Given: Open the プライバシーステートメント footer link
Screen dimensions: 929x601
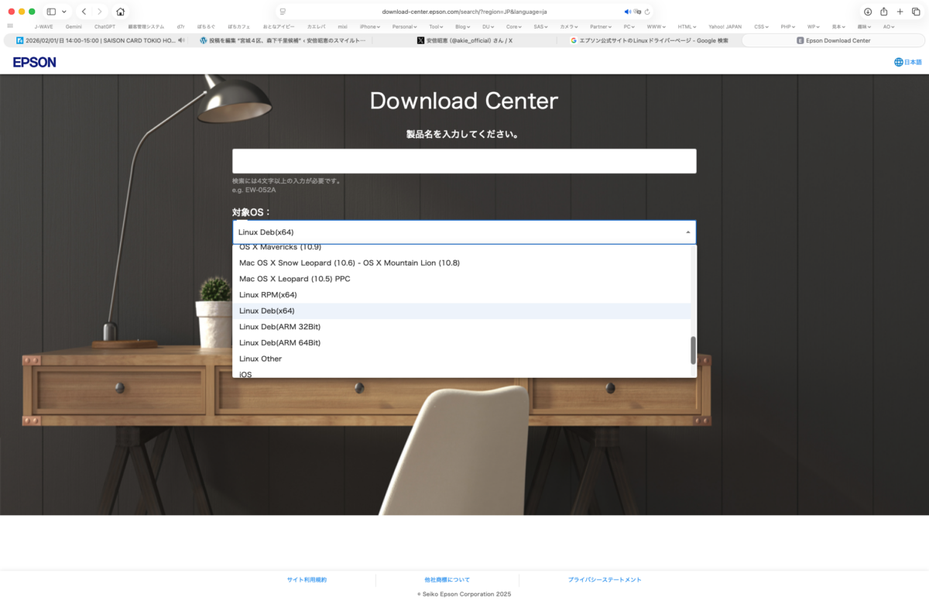Looking at the screenshot, I should tap(604, 579).
